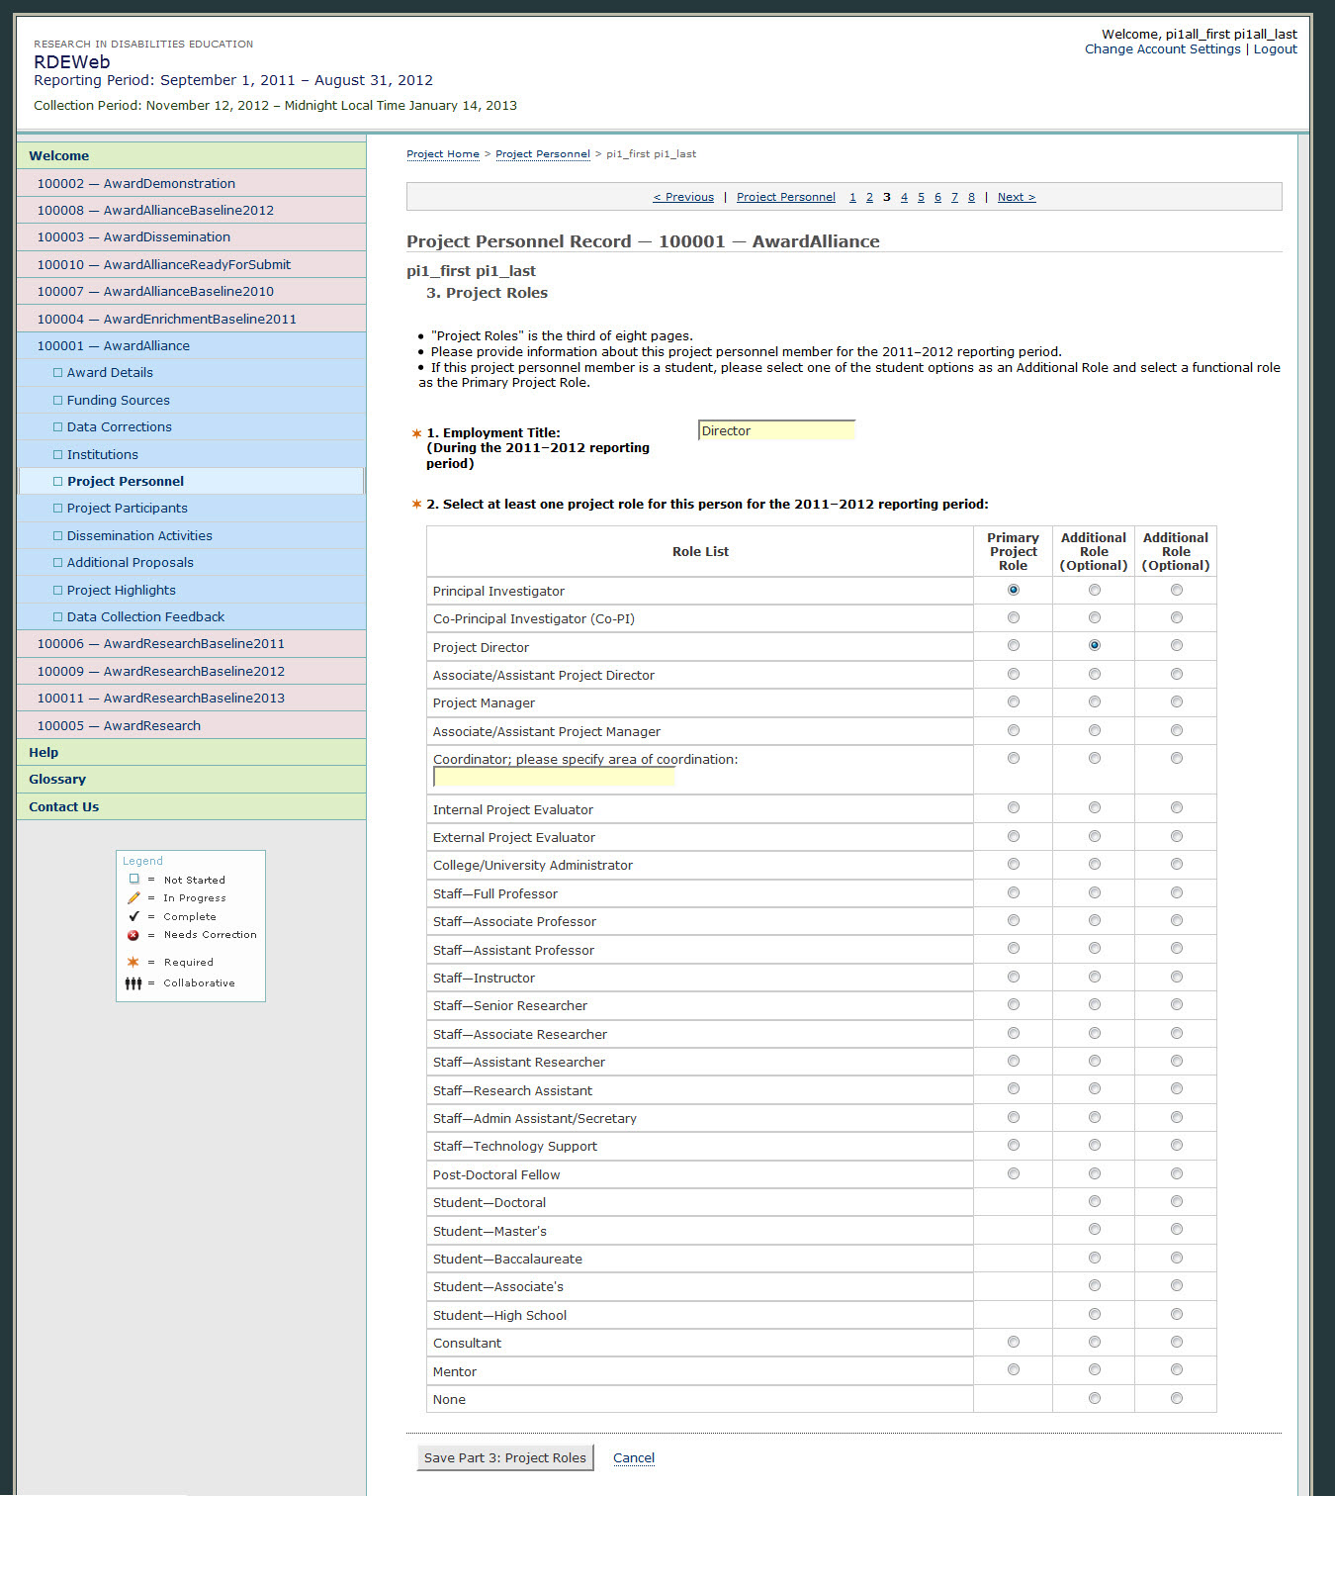This screenshot has height=1588, width=1335.
Task: Choose Project Director in first Additional Role column
Action: point(1094,645)
